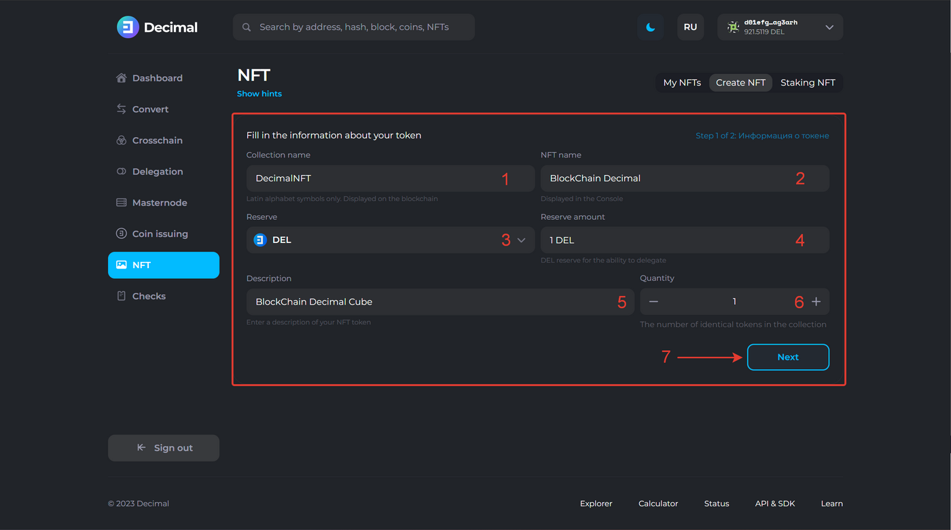951x530 pixels.
Task: Click the d01efg_ag3arh account name
Action: (x=771, y=22)
